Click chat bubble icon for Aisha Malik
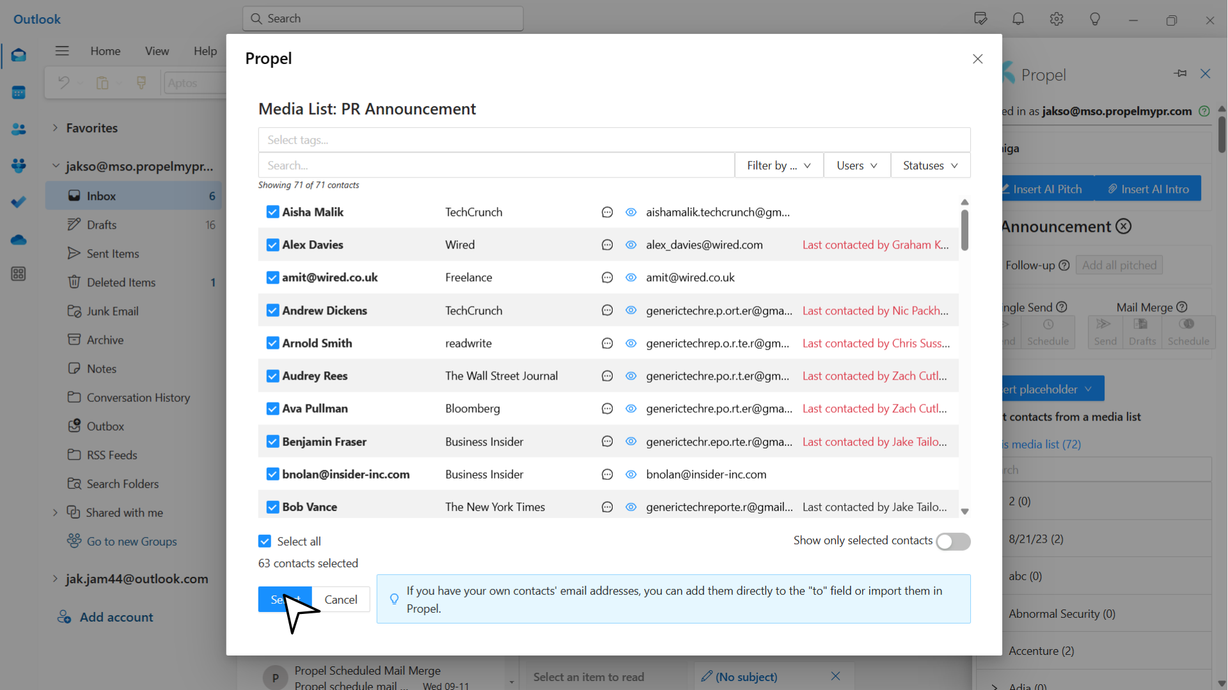 pyautogui.click(x=607, y=212)
